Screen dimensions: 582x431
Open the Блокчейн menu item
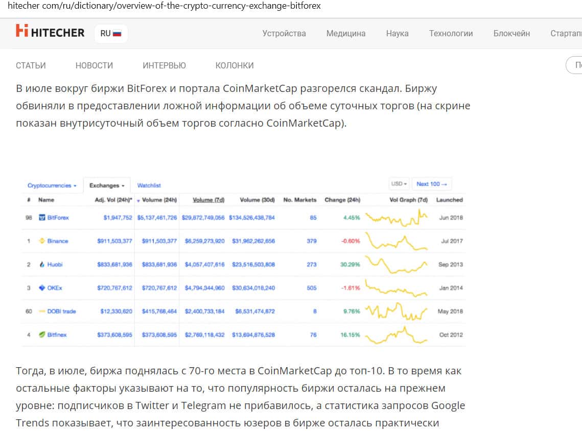(x=511, y=33)
